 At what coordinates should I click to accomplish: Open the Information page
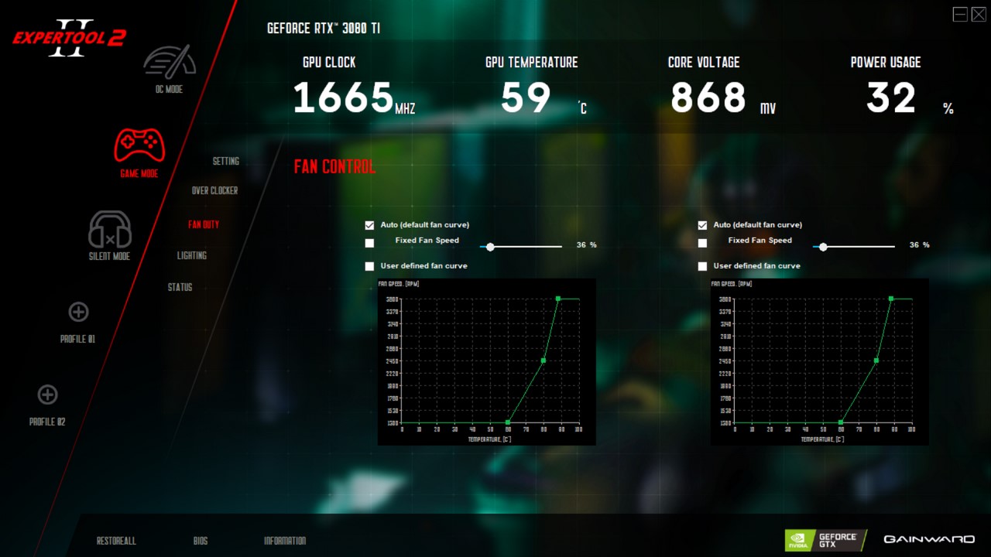point(285,541)
